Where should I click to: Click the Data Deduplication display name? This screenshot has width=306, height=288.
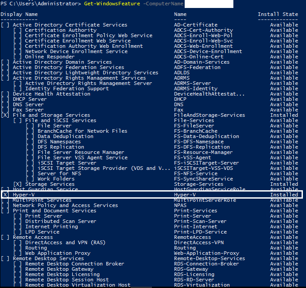(66, 136)
